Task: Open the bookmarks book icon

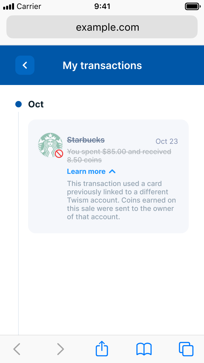Action: 144,349
